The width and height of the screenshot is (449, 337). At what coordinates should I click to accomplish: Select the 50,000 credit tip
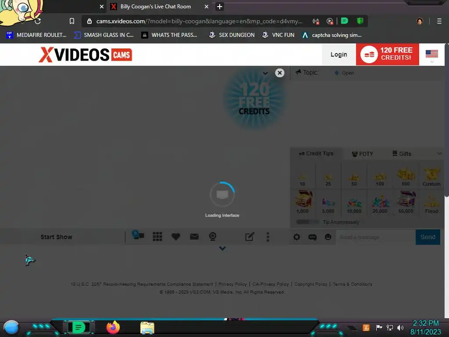click(x=406, y=202)
